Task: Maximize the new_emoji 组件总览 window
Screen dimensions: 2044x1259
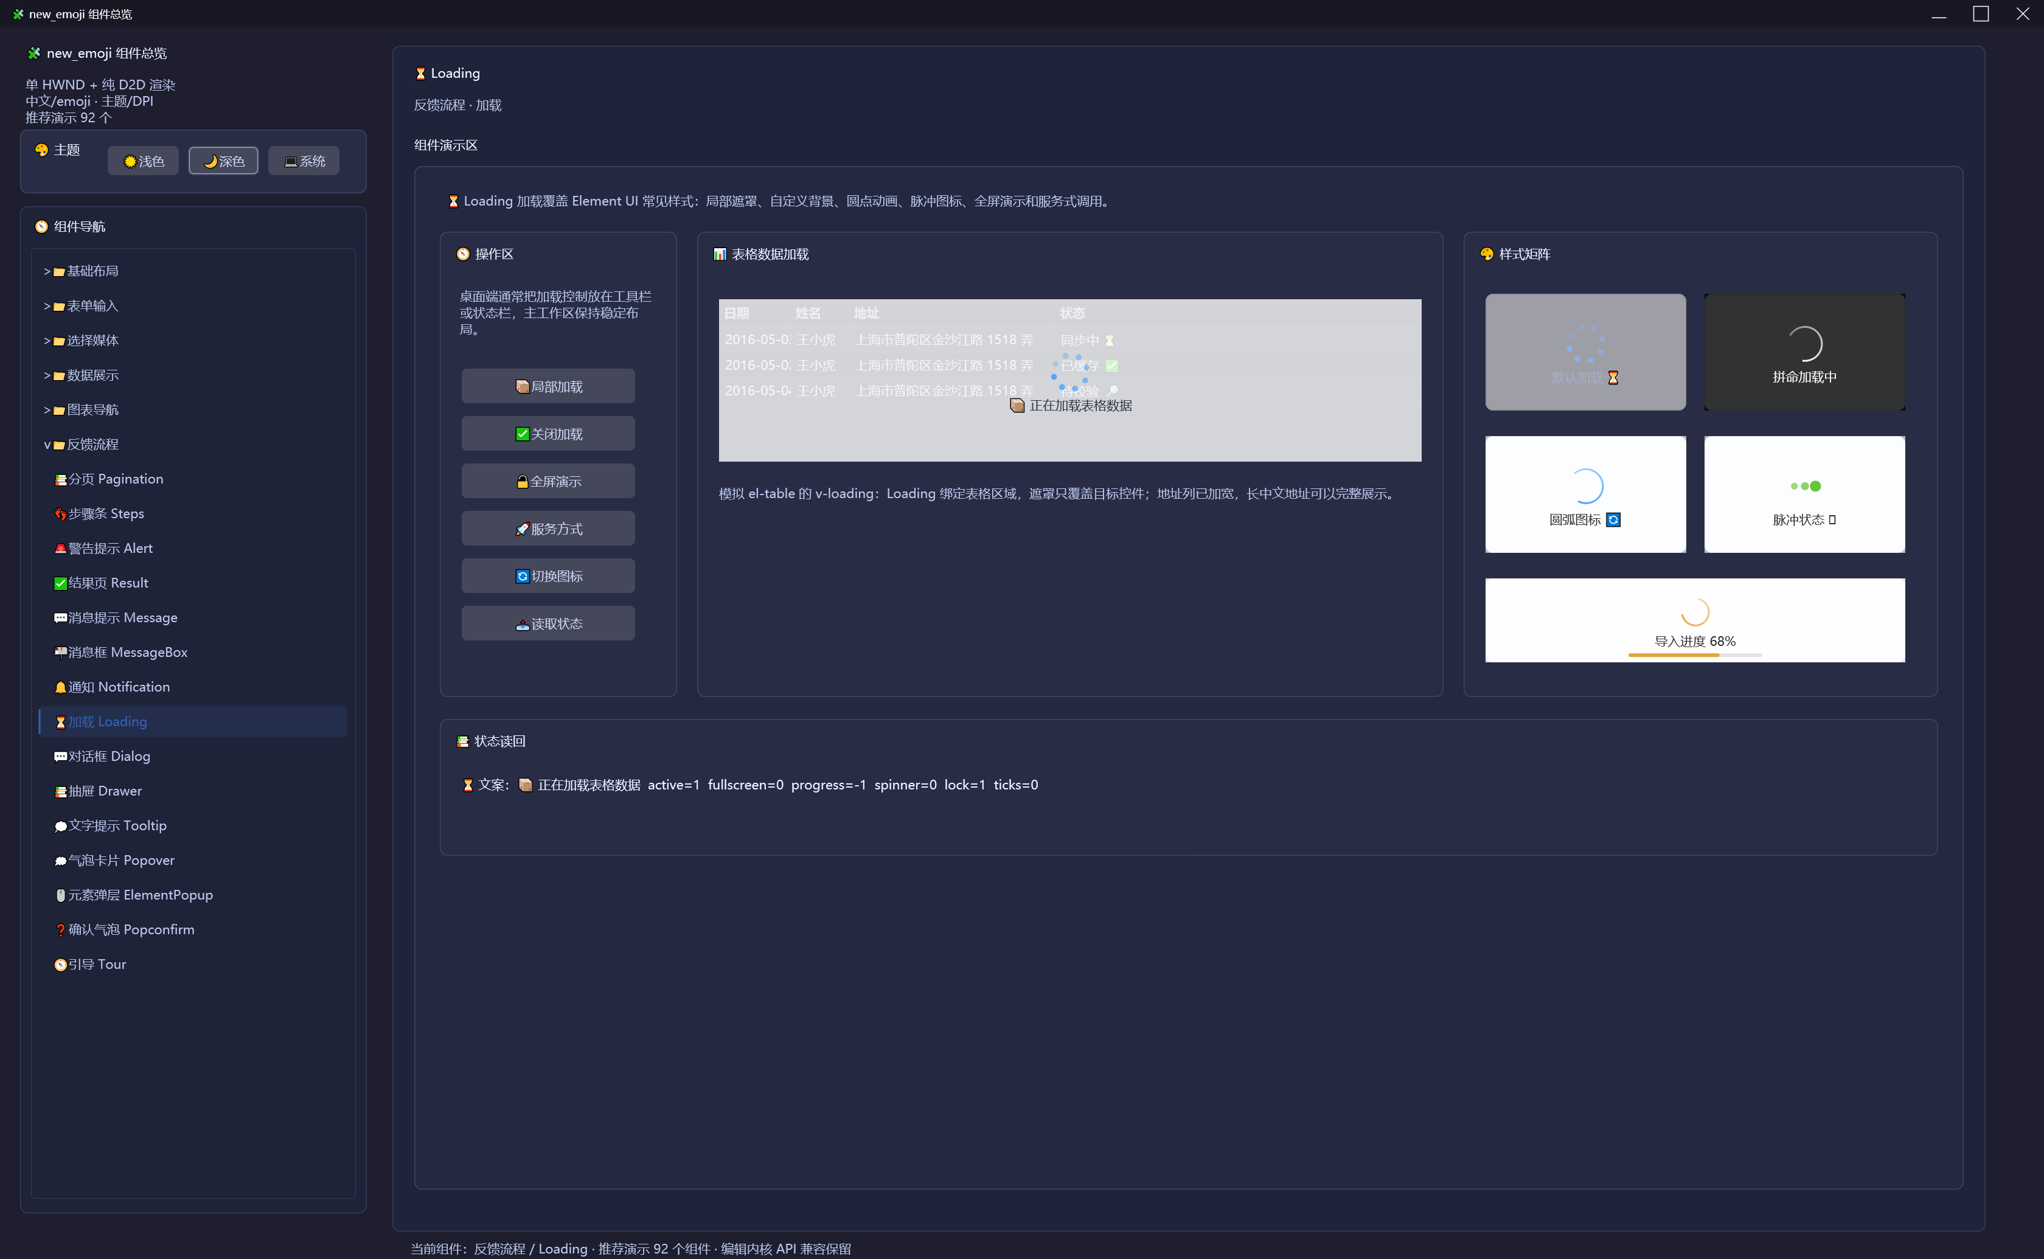Action: coord(1981,14)
